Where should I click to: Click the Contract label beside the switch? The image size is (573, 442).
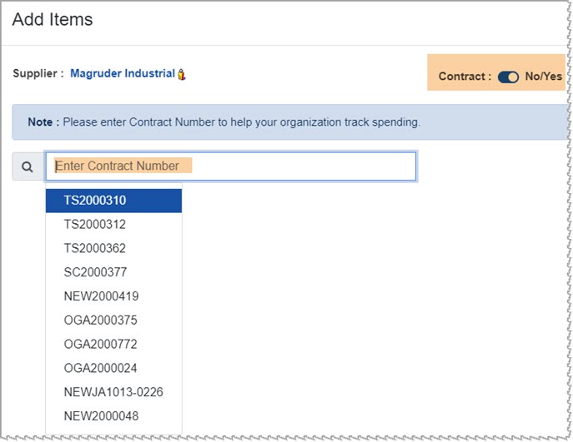(x=465, y=77)
